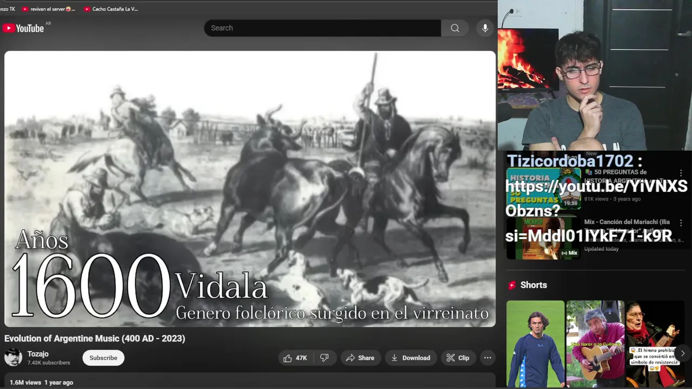Image resolution: width=692 pixels, height=389 pixels.
Task: Share the Evolution of Argentine Music video
Action: coord(360,358)
